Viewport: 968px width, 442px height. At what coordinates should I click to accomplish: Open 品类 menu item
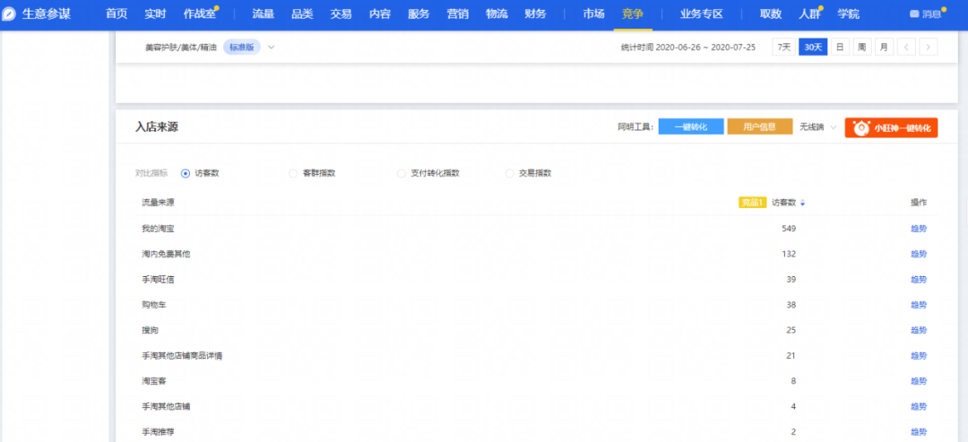click(302, 14)
